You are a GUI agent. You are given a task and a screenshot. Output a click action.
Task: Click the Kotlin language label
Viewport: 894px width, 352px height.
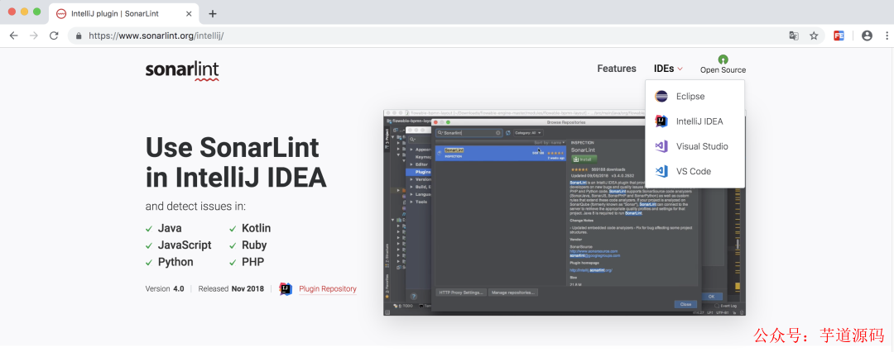tap(256, 228)
